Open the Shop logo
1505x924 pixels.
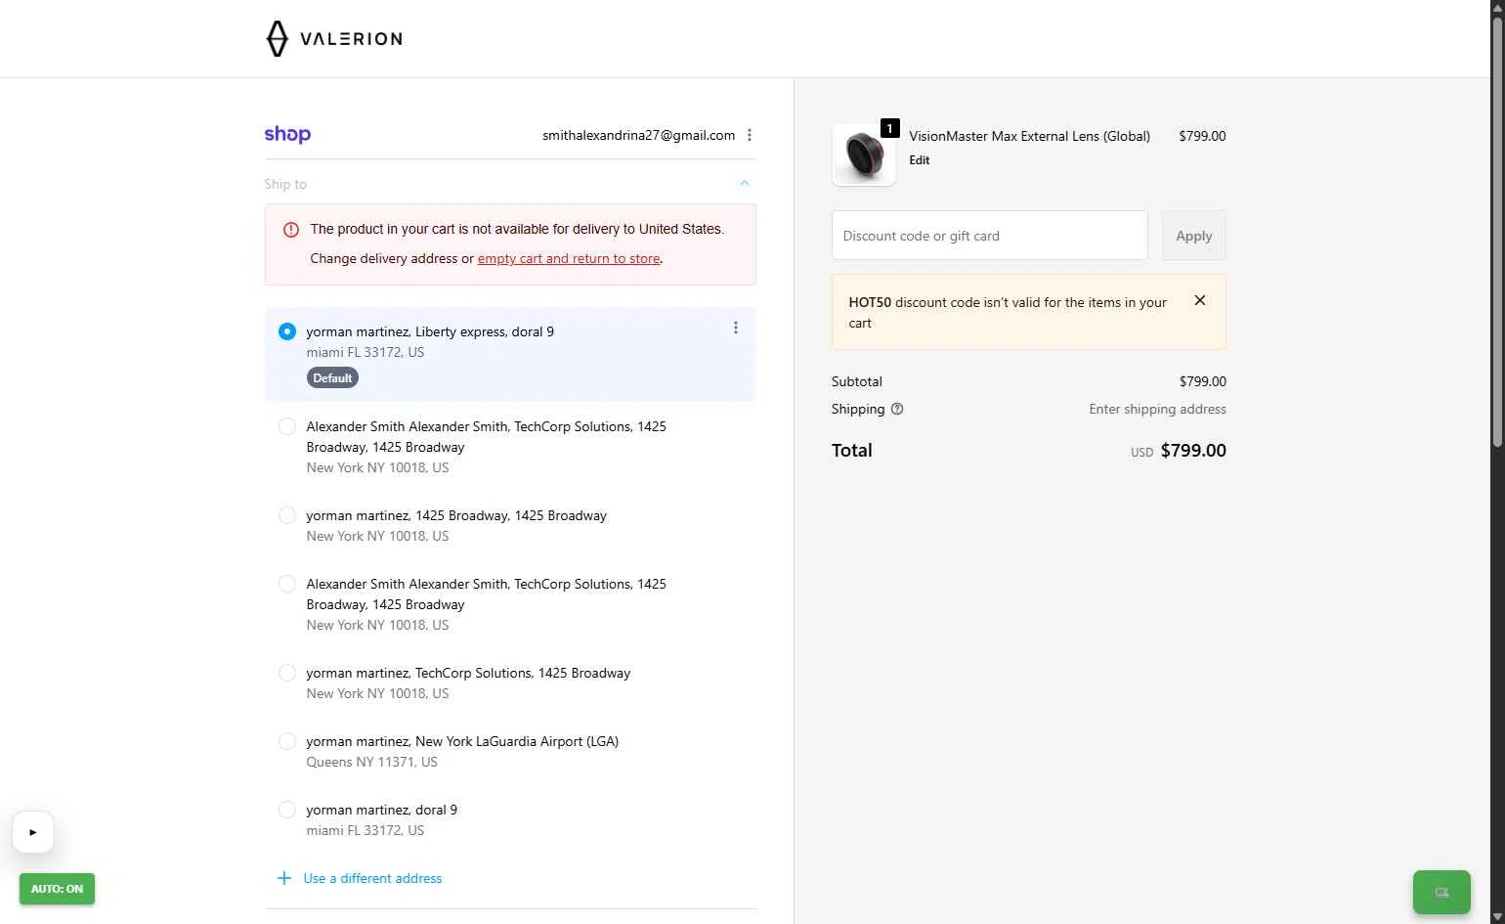pos(287,135)
